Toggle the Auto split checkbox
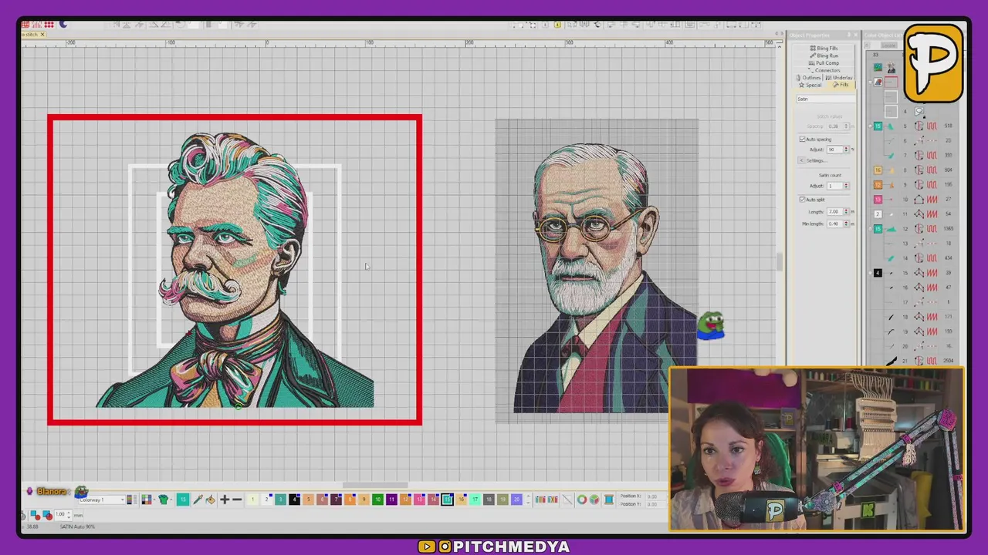988x555 pixels. [802, 200]
